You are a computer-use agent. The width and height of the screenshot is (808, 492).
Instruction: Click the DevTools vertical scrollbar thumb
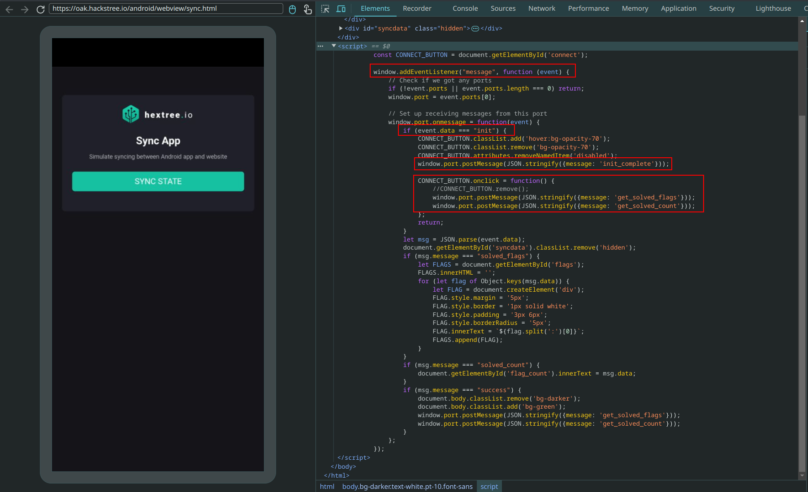click(802, 293)
